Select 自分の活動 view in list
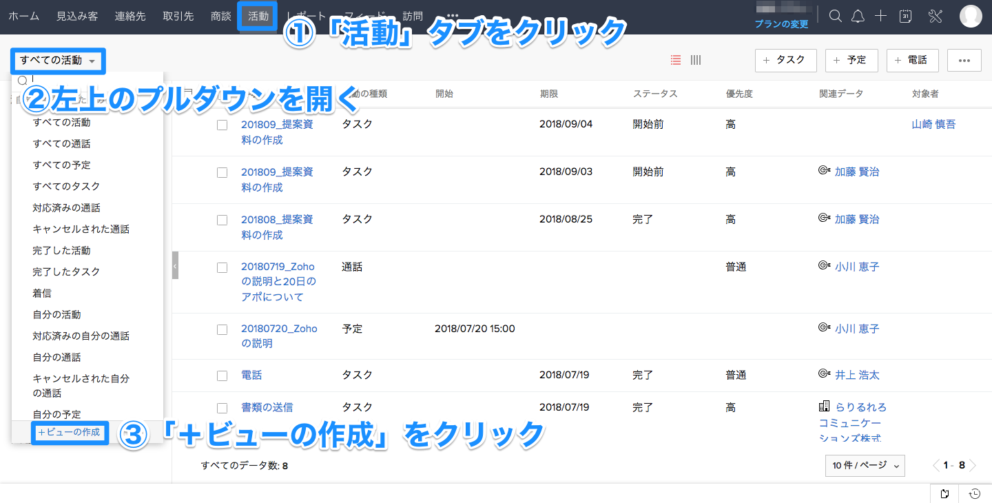 click(x=56, y=315)
